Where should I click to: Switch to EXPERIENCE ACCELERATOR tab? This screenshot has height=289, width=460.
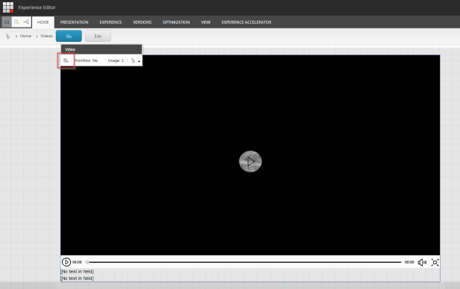click(x=246, y=22)
